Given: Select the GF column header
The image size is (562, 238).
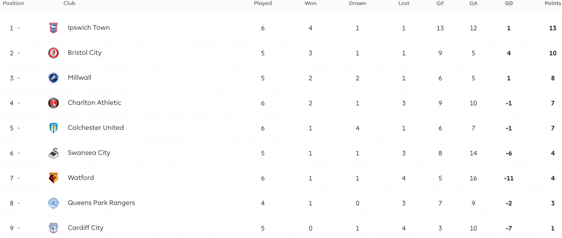Looking at the screenshot, I should tap(440, 4).
